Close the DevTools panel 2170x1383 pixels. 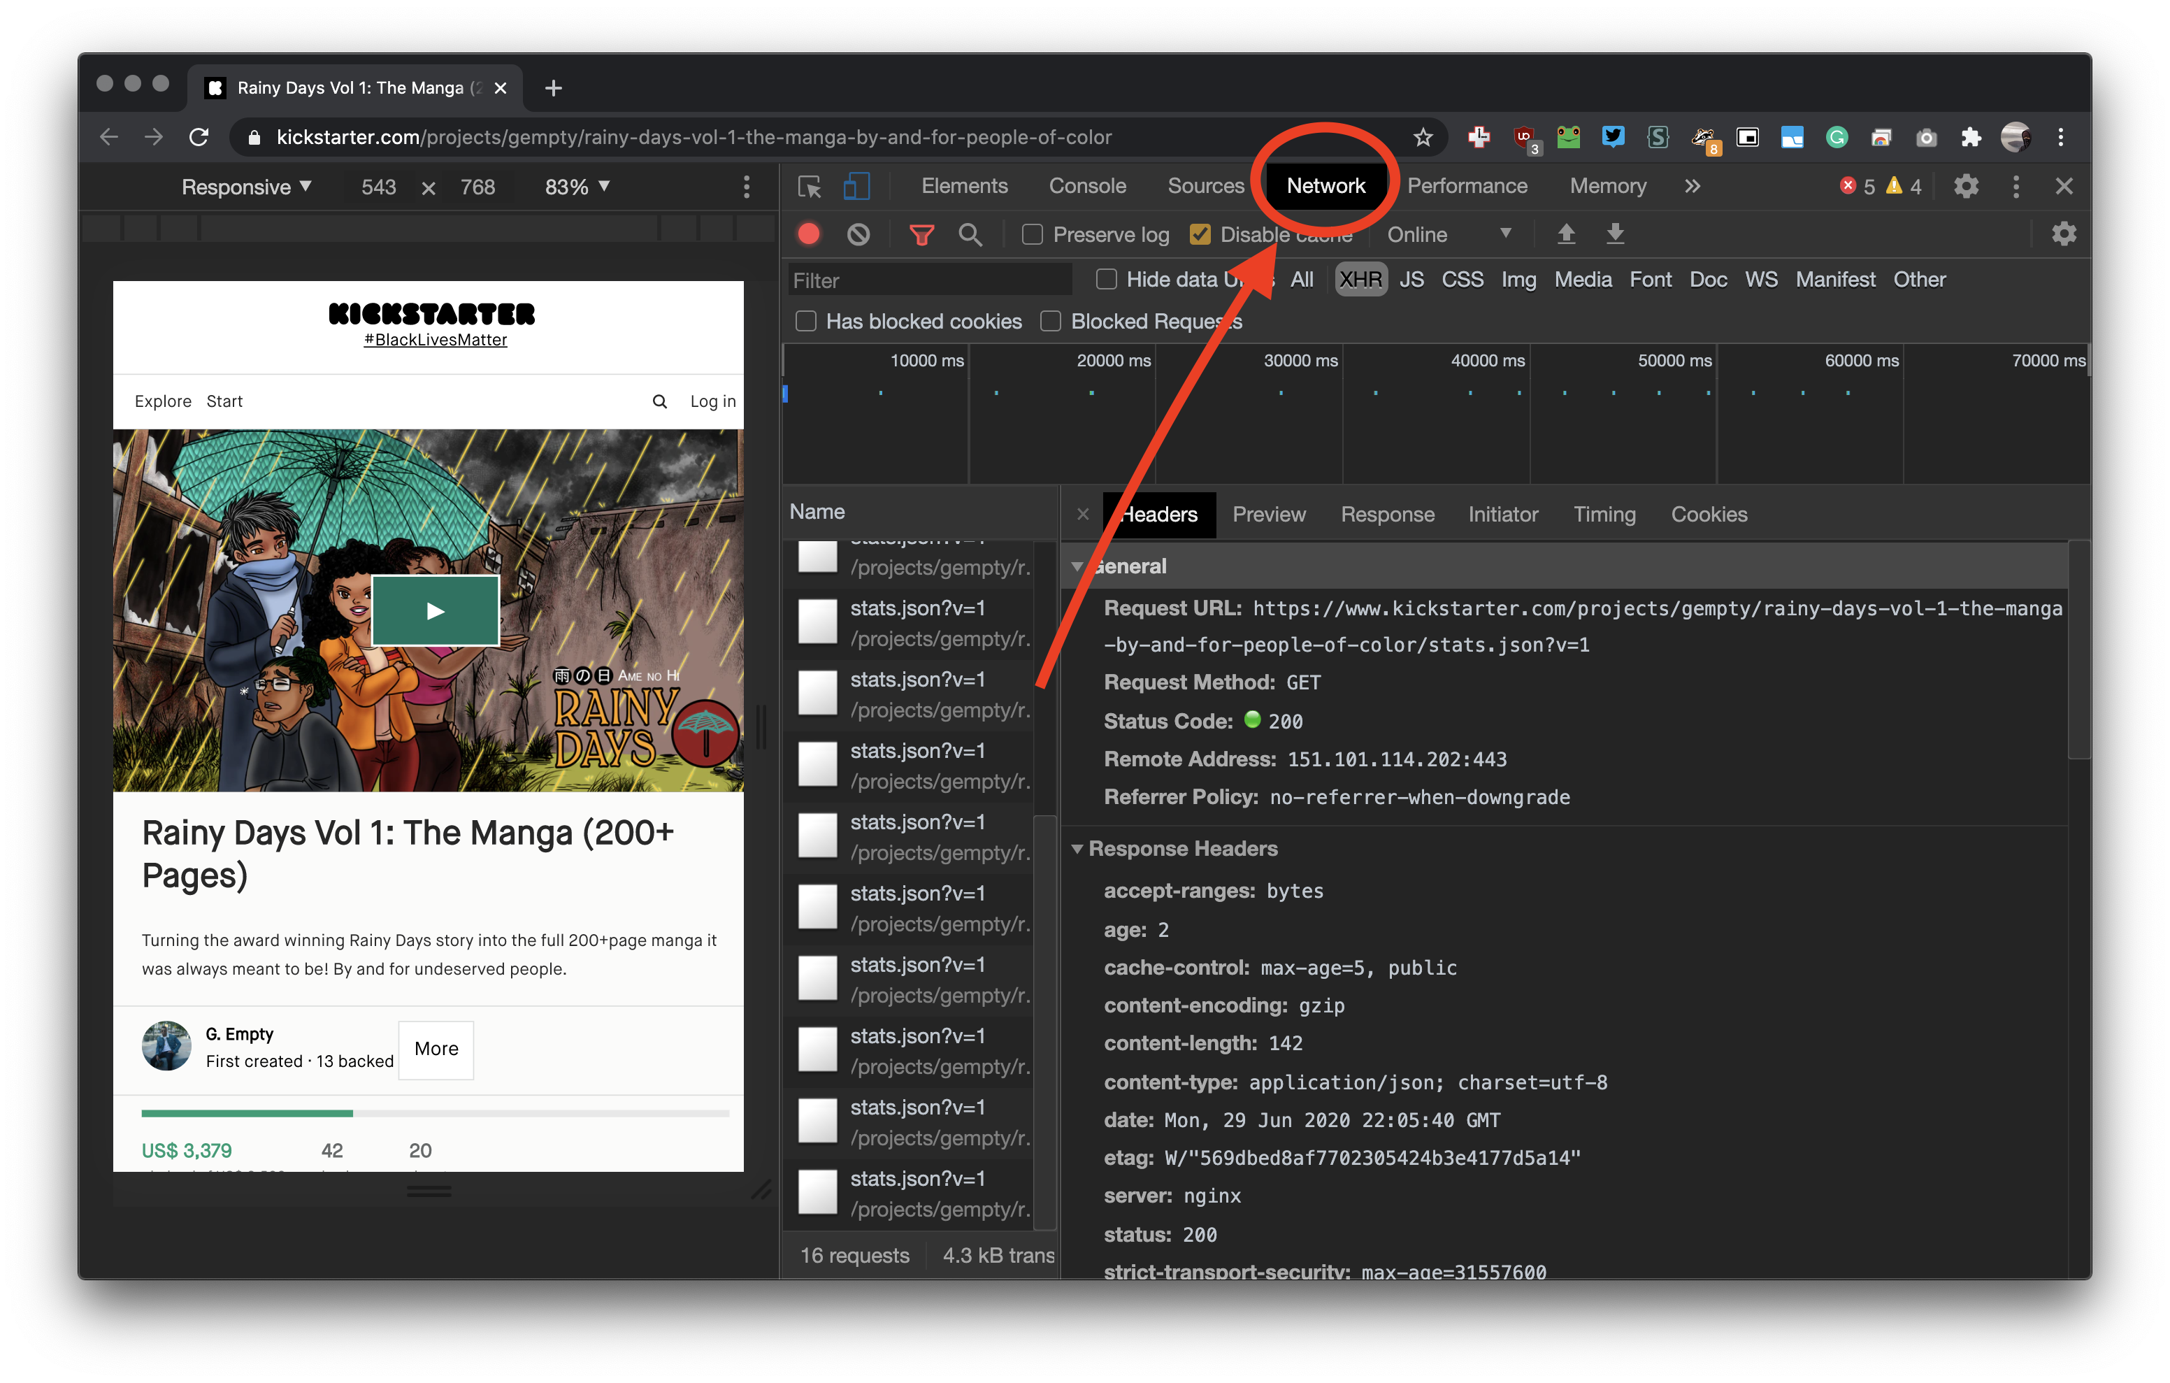click(x=2064, y=187)
